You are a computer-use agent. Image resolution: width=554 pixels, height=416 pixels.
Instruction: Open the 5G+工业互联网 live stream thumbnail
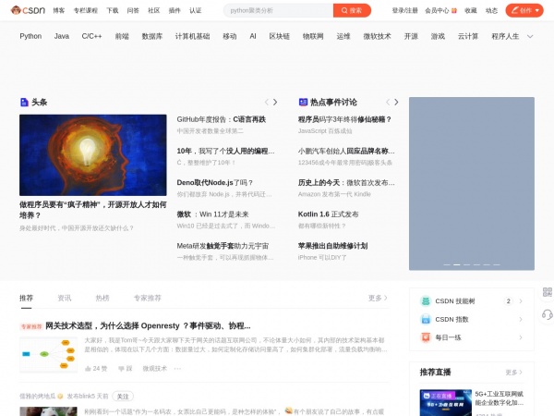coord(446,402)
